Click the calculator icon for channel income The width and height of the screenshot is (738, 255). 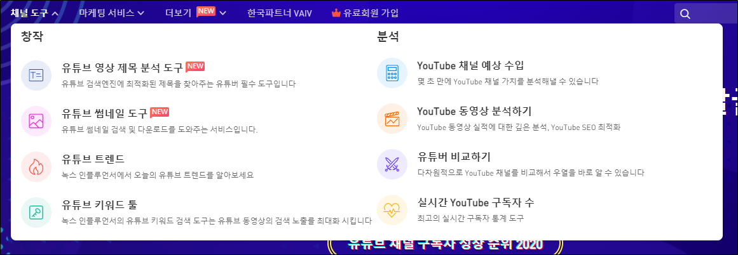pos(392,73)
